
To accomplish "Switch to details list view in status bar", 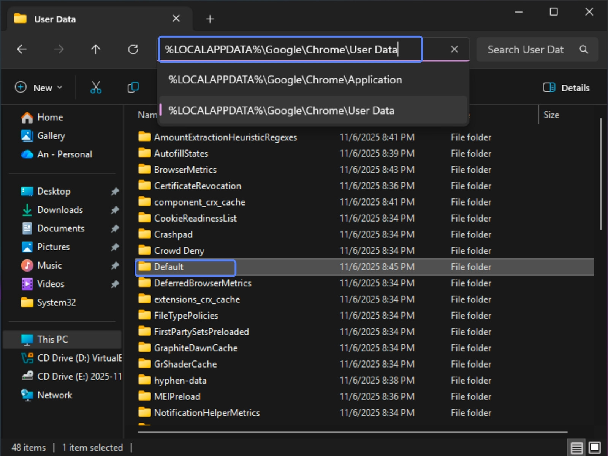I will (576, 448).
